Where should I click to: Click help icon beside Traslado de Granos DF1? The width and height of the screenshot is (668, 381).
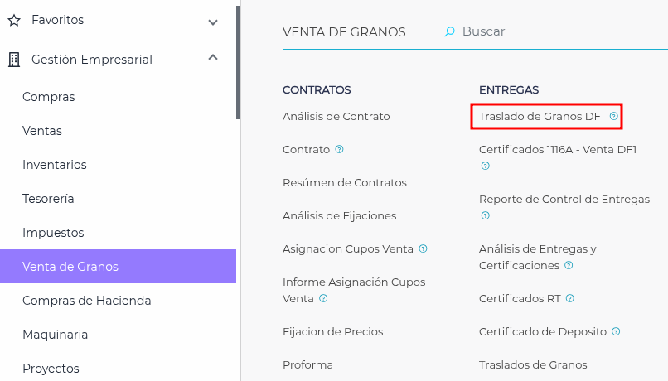(x=613, y=117)
